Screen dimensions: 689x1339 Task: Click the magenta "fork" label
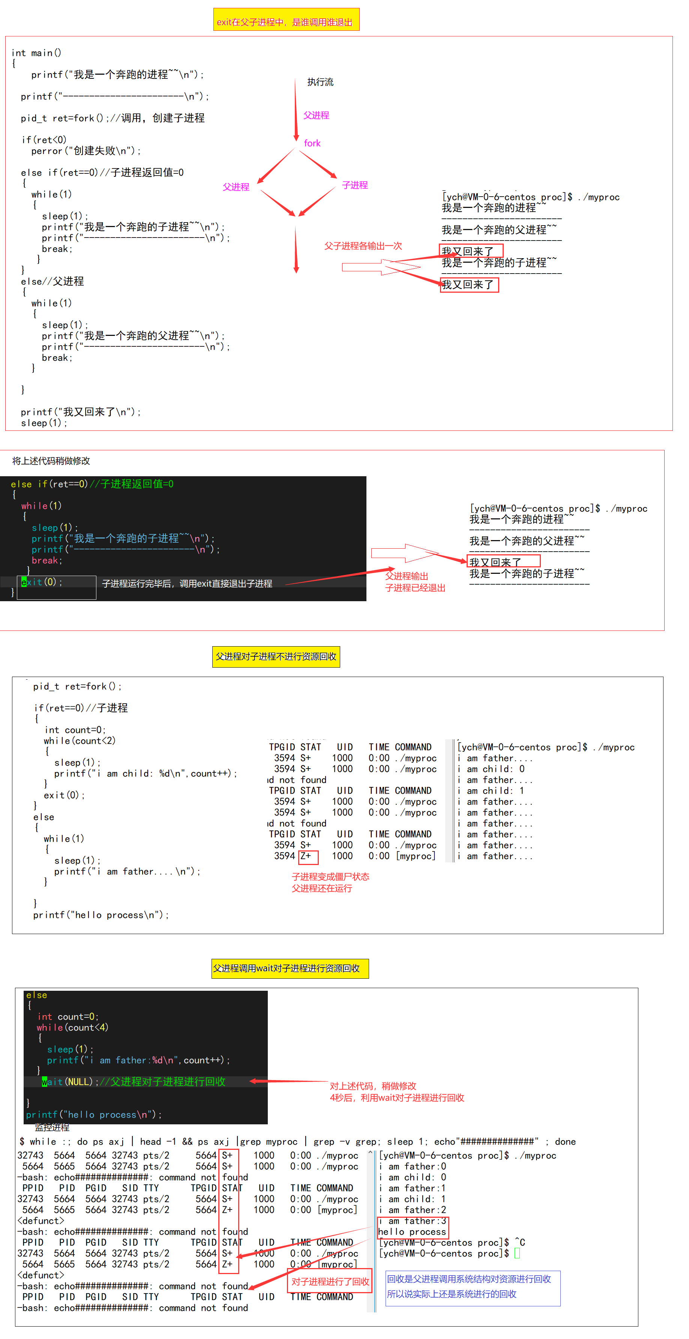312,143
